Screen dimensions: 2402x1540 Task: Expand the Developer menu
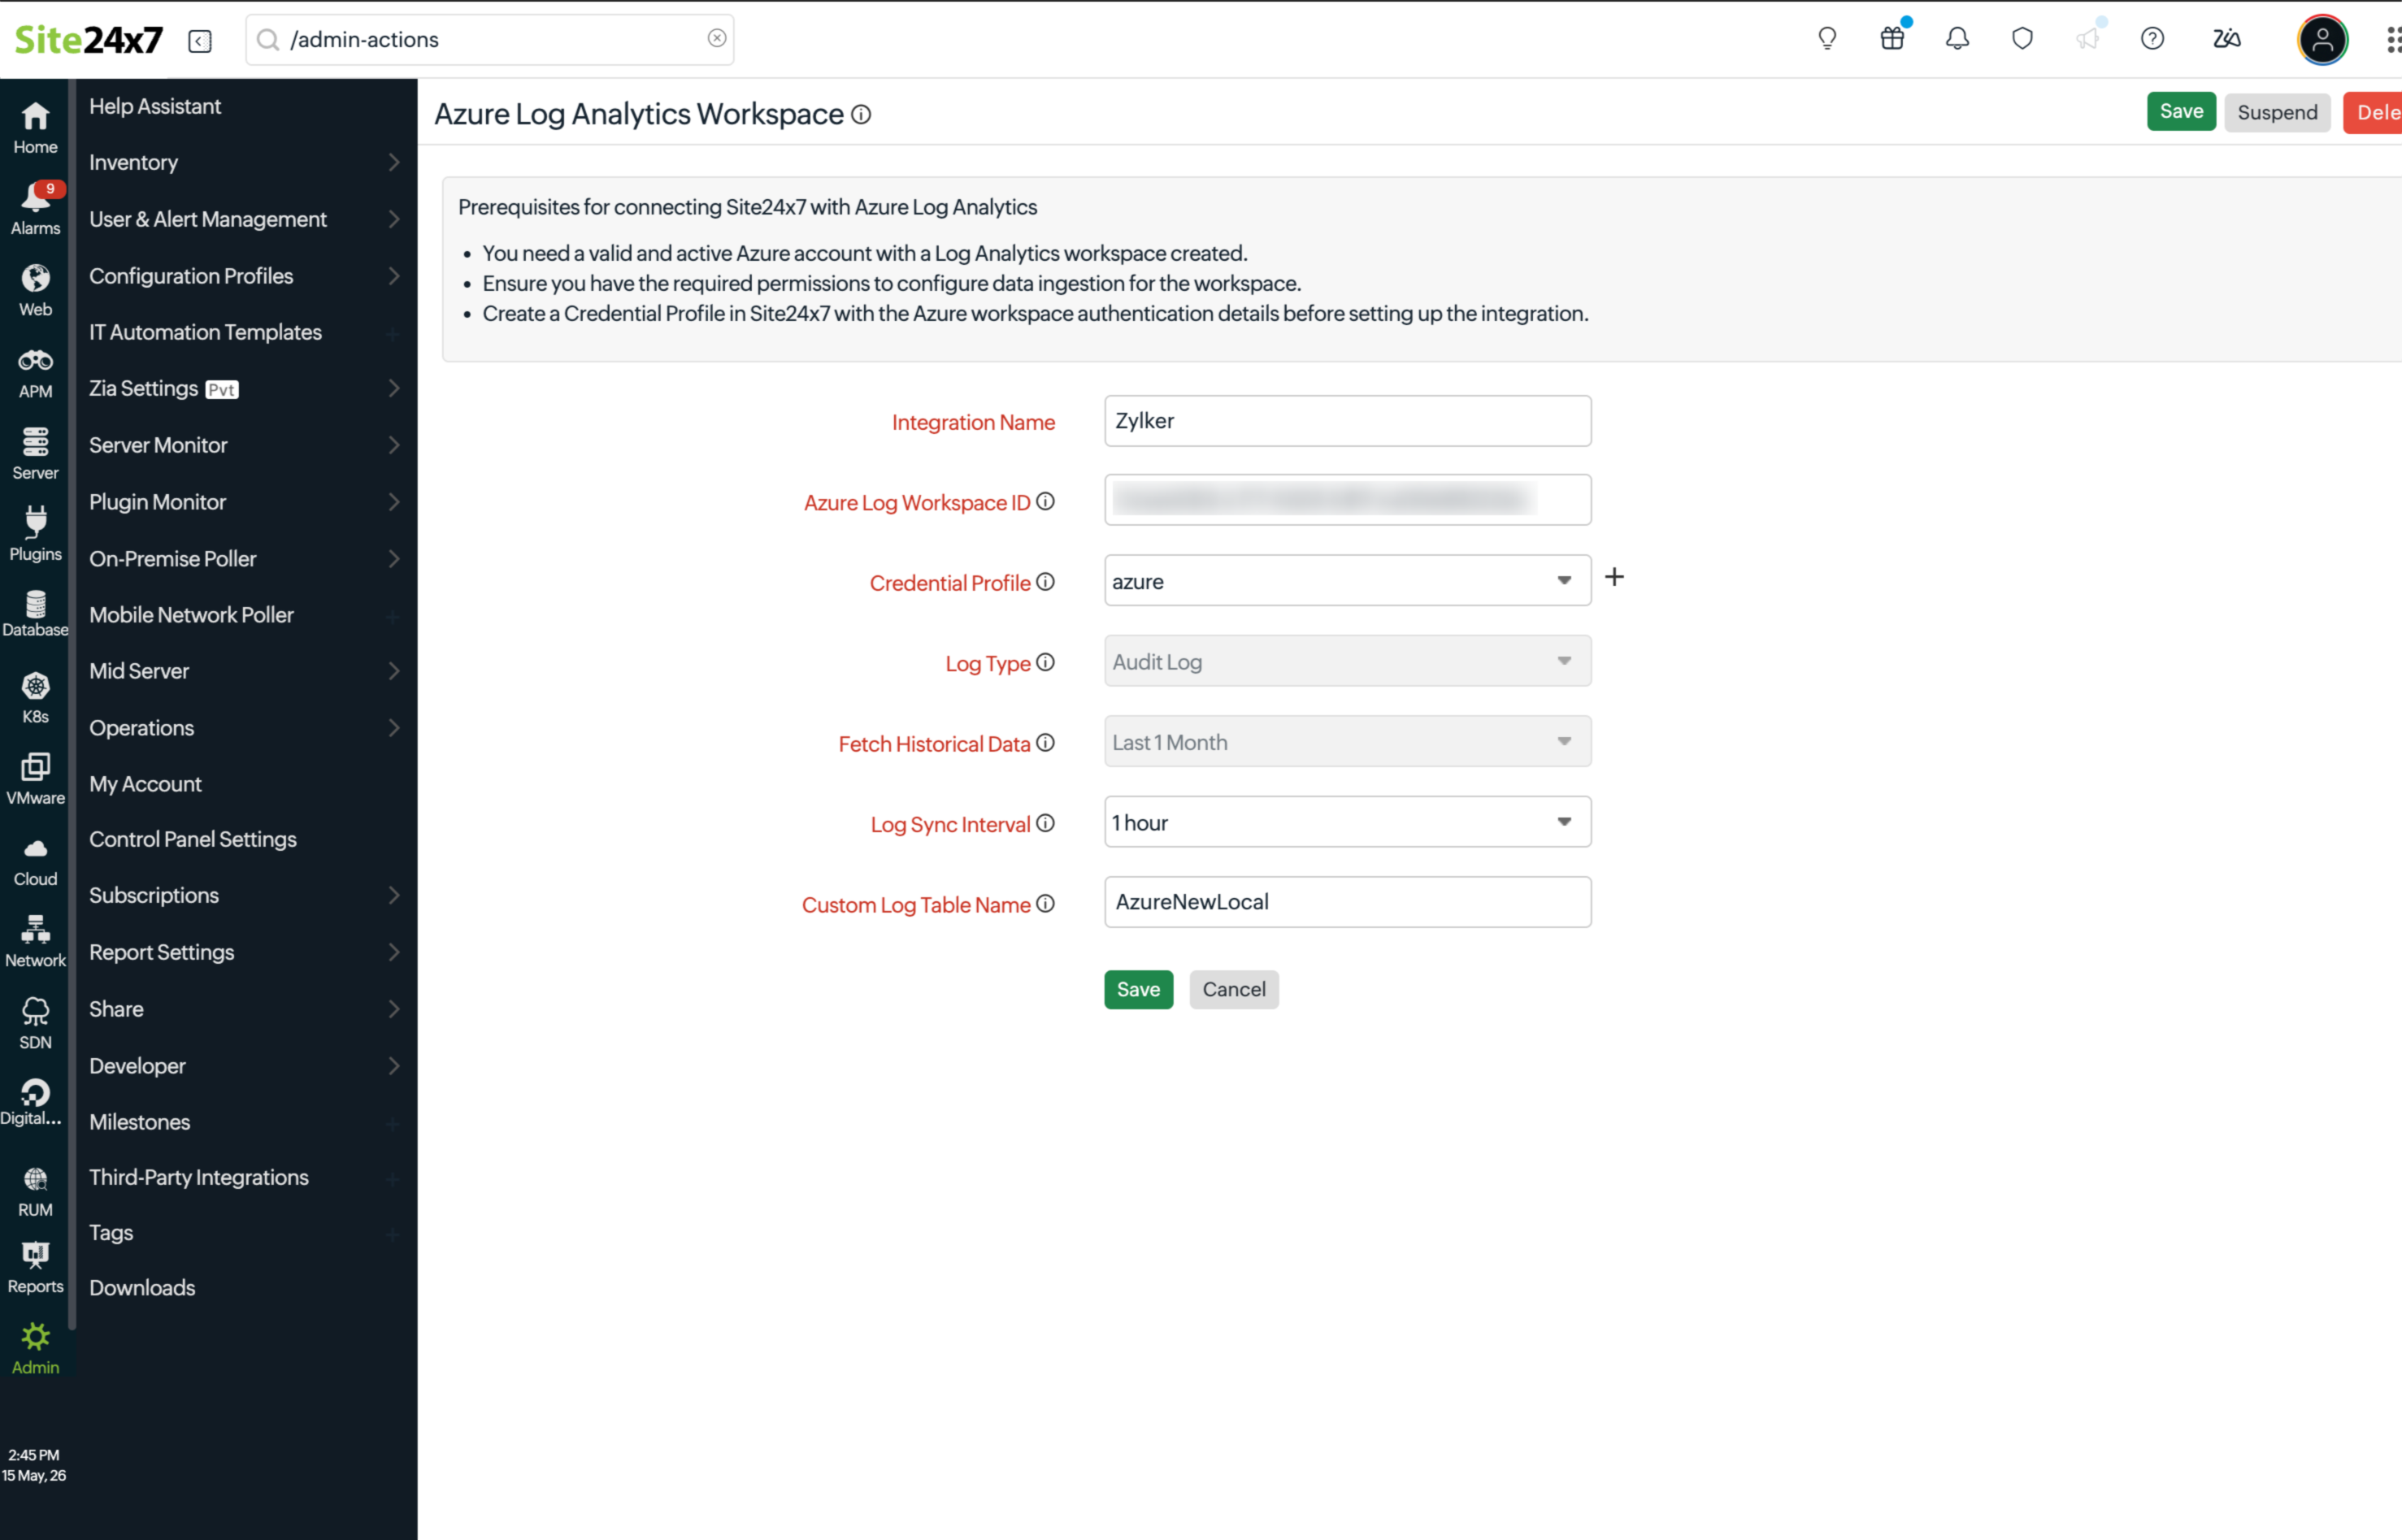pos(245,1066)
